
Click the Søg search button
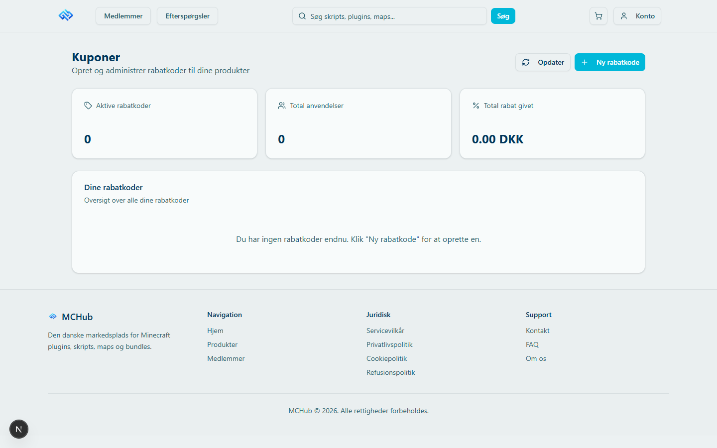pyautogui.click(x=503, y=16)
